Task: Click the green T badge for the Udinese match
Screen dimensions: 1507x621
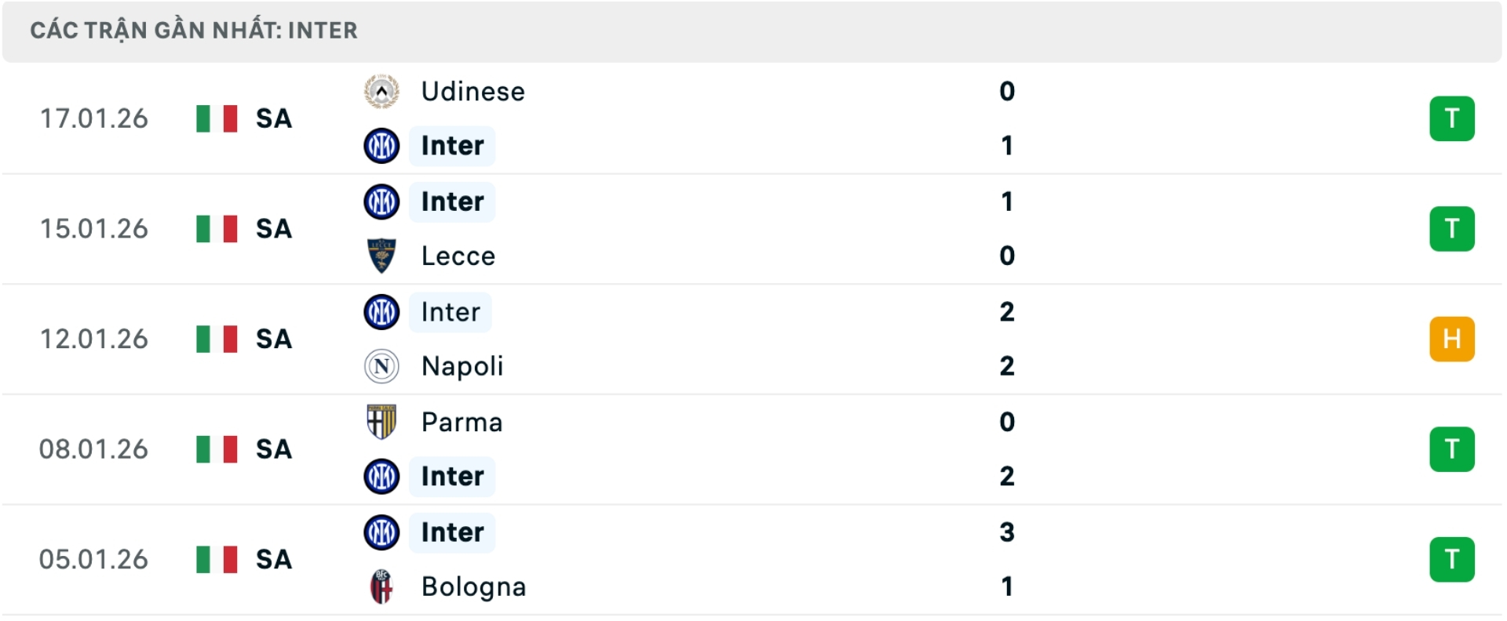Action: point(1453,118)
